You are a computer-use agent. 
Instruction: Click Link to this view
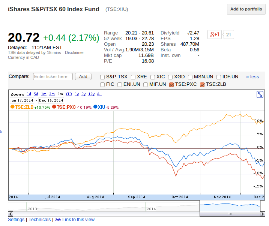(x=78, y=220)
